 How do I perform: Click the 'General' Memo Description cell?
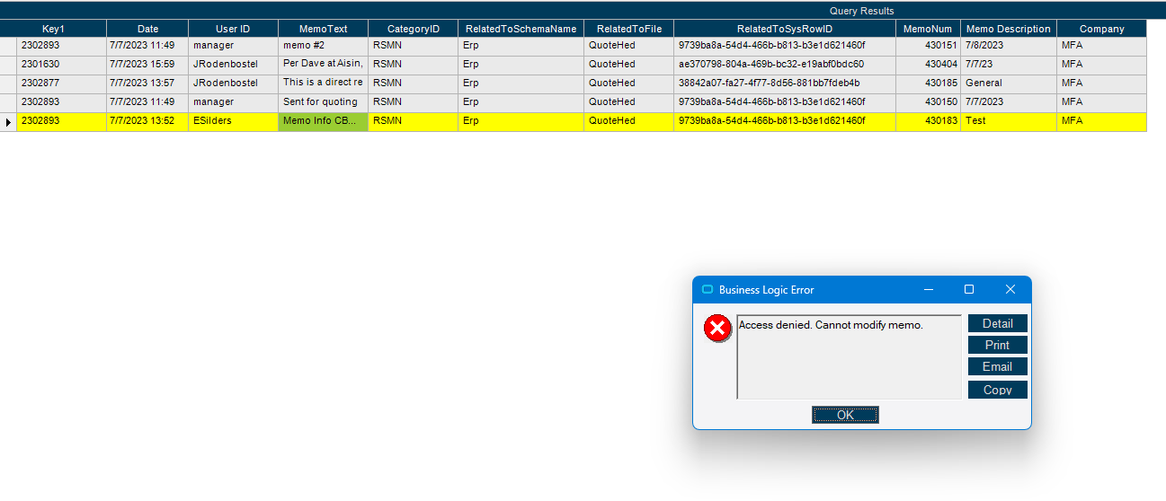coord(1008,83)
